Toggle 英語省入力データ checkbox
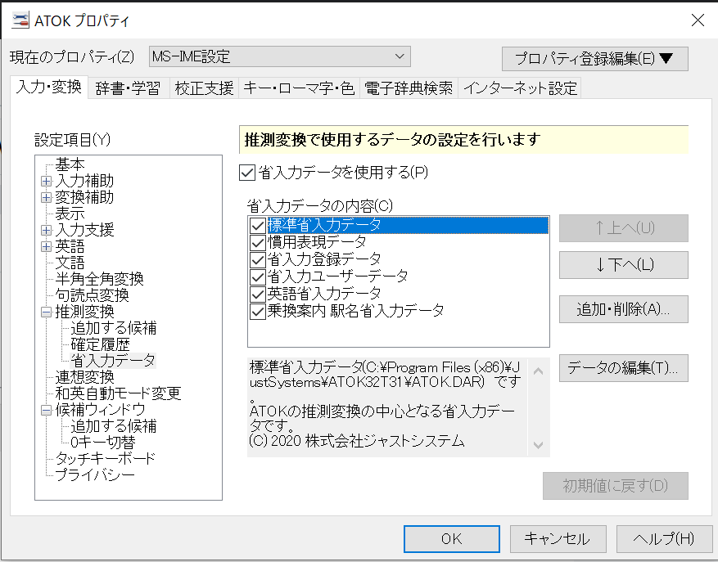The height and width of the screenshot is (562, 718). coord(258,294)
